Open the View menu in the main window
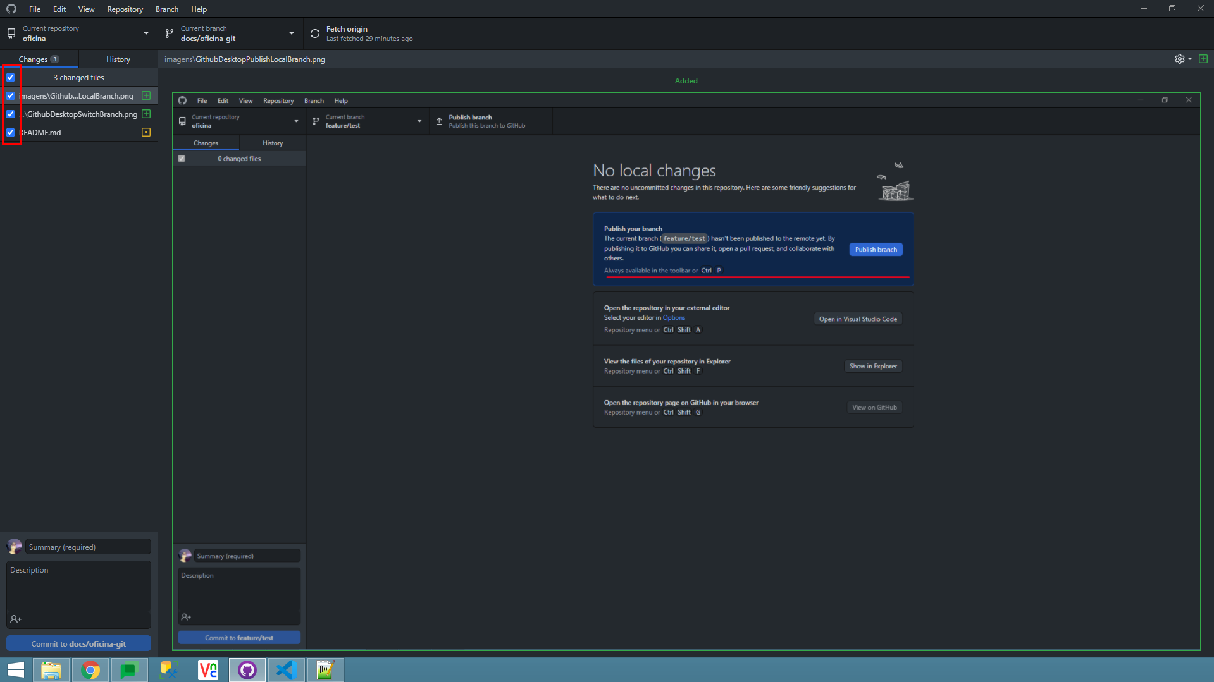This screenshot has width=1214, height=682. 87,9
